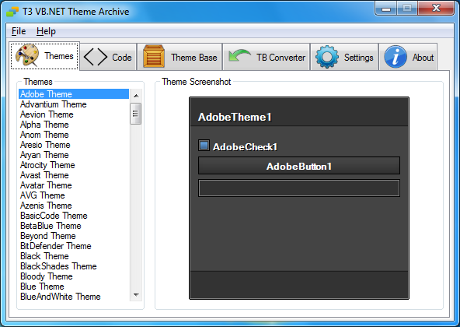Image resolution: width=460 pixels, height=327 pixels.
Task: Open the File menu
Action: (19, 31)
